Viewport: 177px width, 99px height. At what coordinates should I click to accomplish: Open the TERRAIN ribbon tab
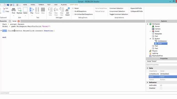41,5
